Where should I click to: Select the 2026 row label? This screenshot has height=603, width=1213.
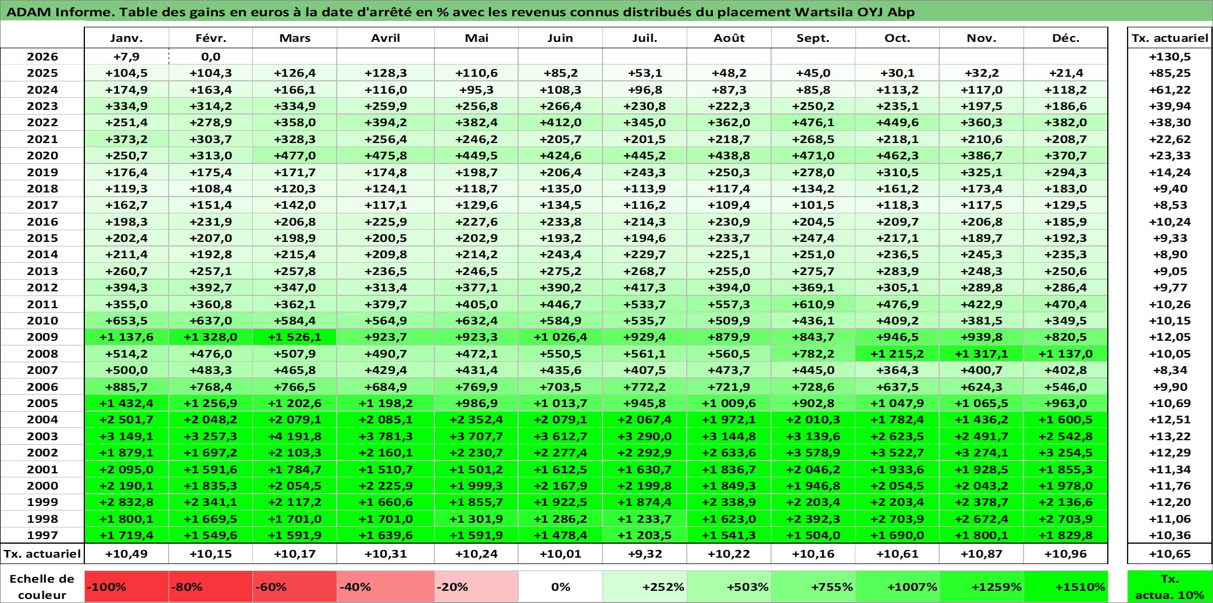42,56
